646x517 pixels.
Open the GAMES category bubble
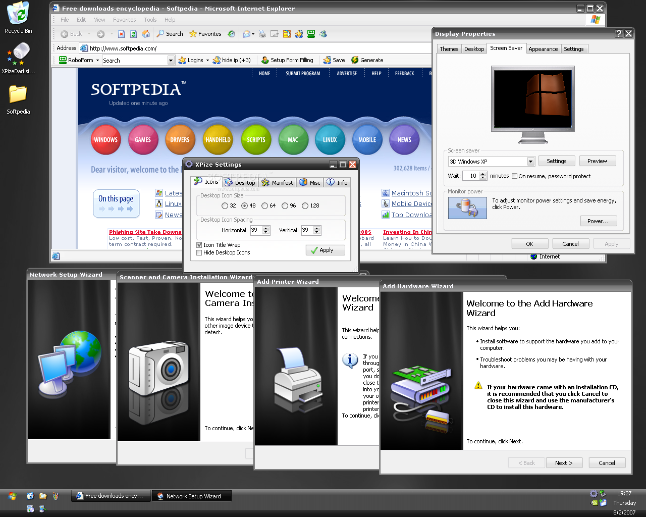point(143,140)
